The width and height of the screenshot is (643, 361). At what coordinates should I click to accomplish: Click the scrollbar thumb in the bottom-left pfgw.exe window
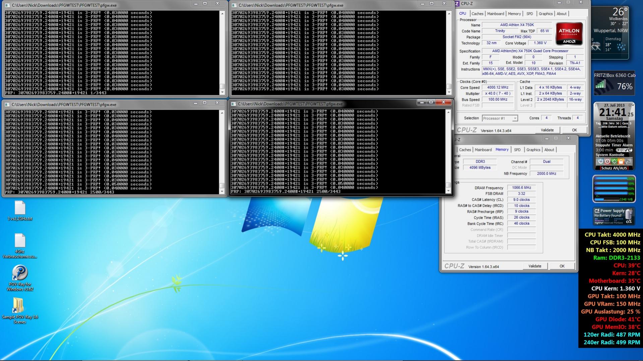(x=222, y=185)
